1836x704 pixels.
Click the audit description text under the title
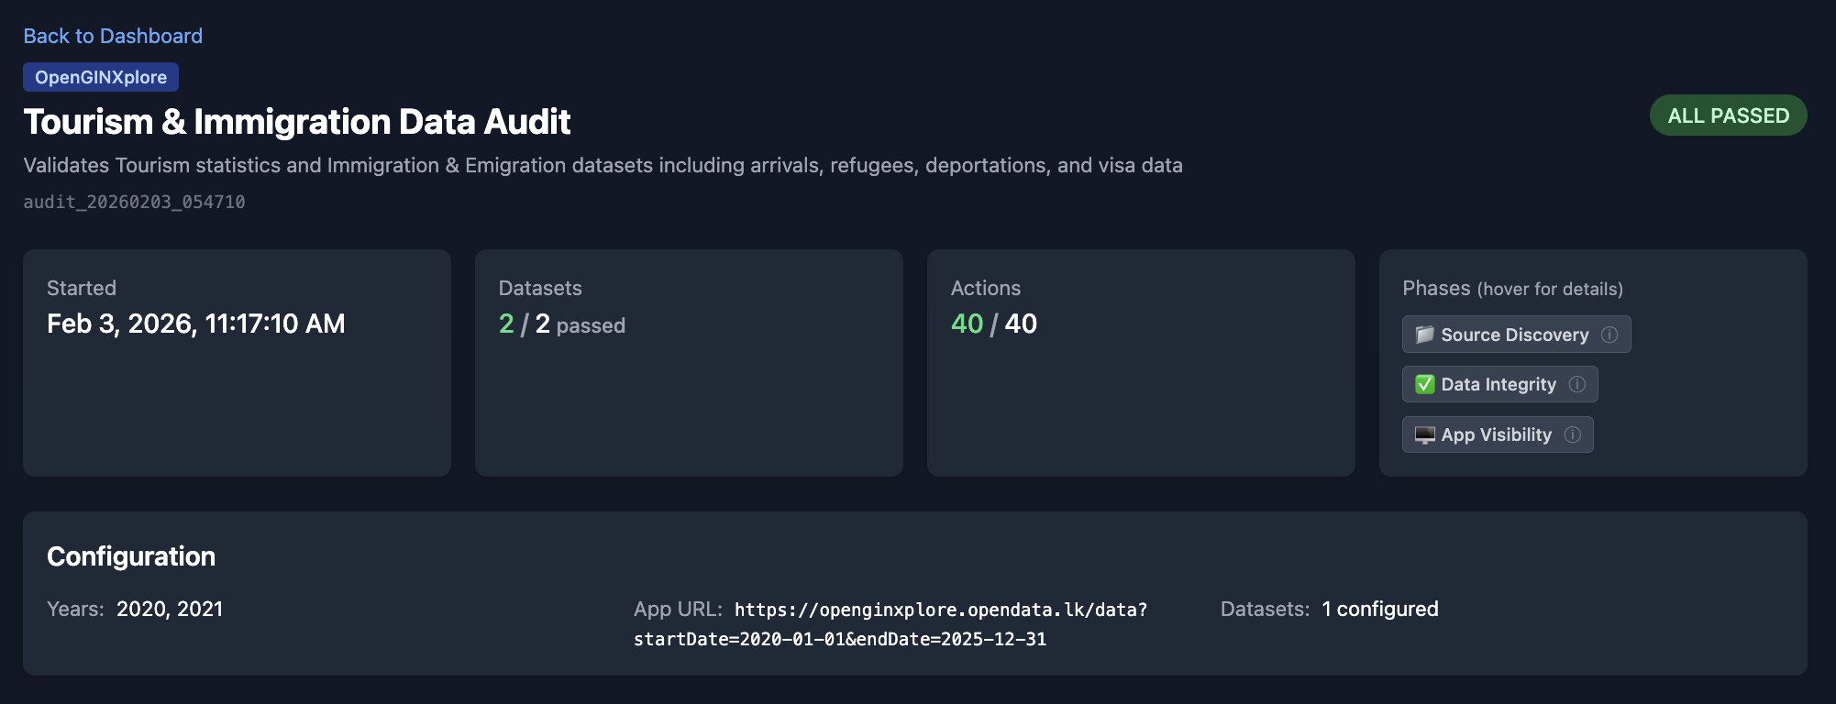(603, 165)
